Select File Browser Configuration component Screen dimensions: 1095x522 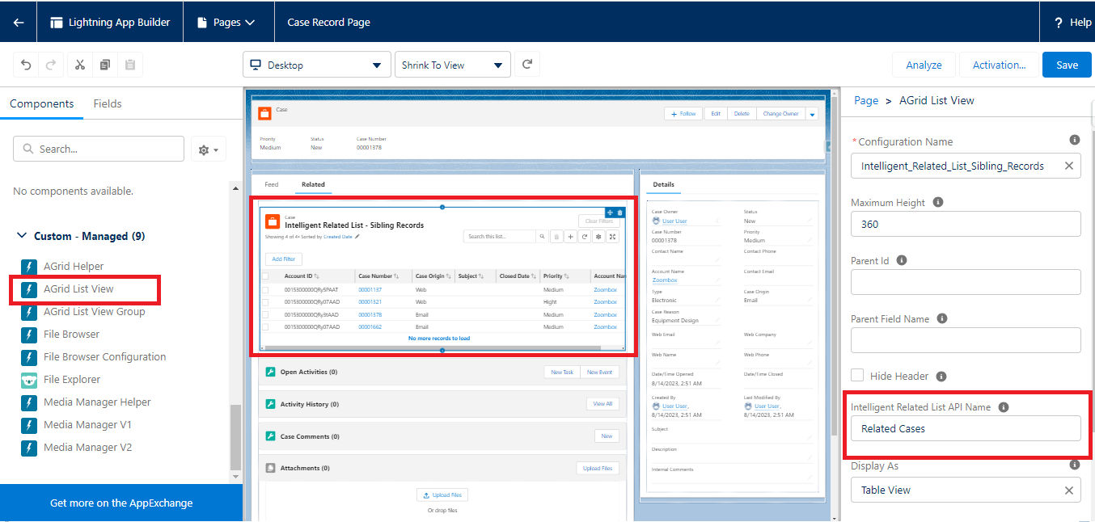pyautogui.click(x=104, y=356)
